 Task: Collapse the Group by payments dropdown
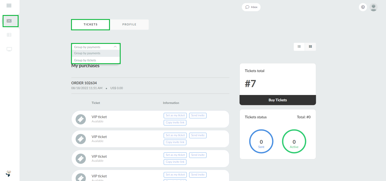(96, 47)
